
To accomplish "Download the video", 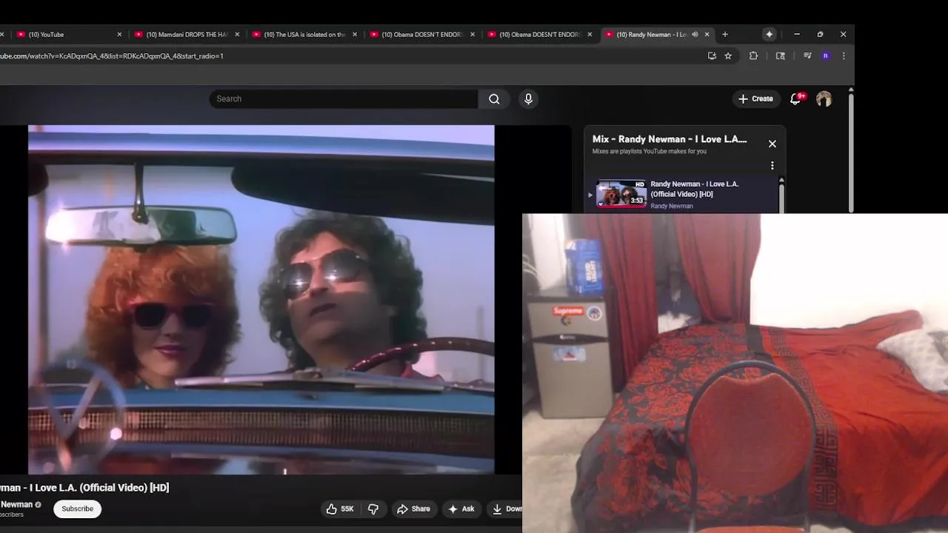I will point(507,509).
